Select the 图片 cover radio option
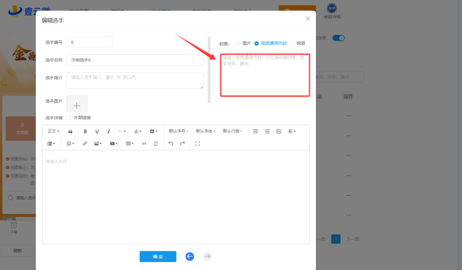Image resolution: width=462 pixels, height=270 pixels. pyautogui.click(x=238, y=43)
